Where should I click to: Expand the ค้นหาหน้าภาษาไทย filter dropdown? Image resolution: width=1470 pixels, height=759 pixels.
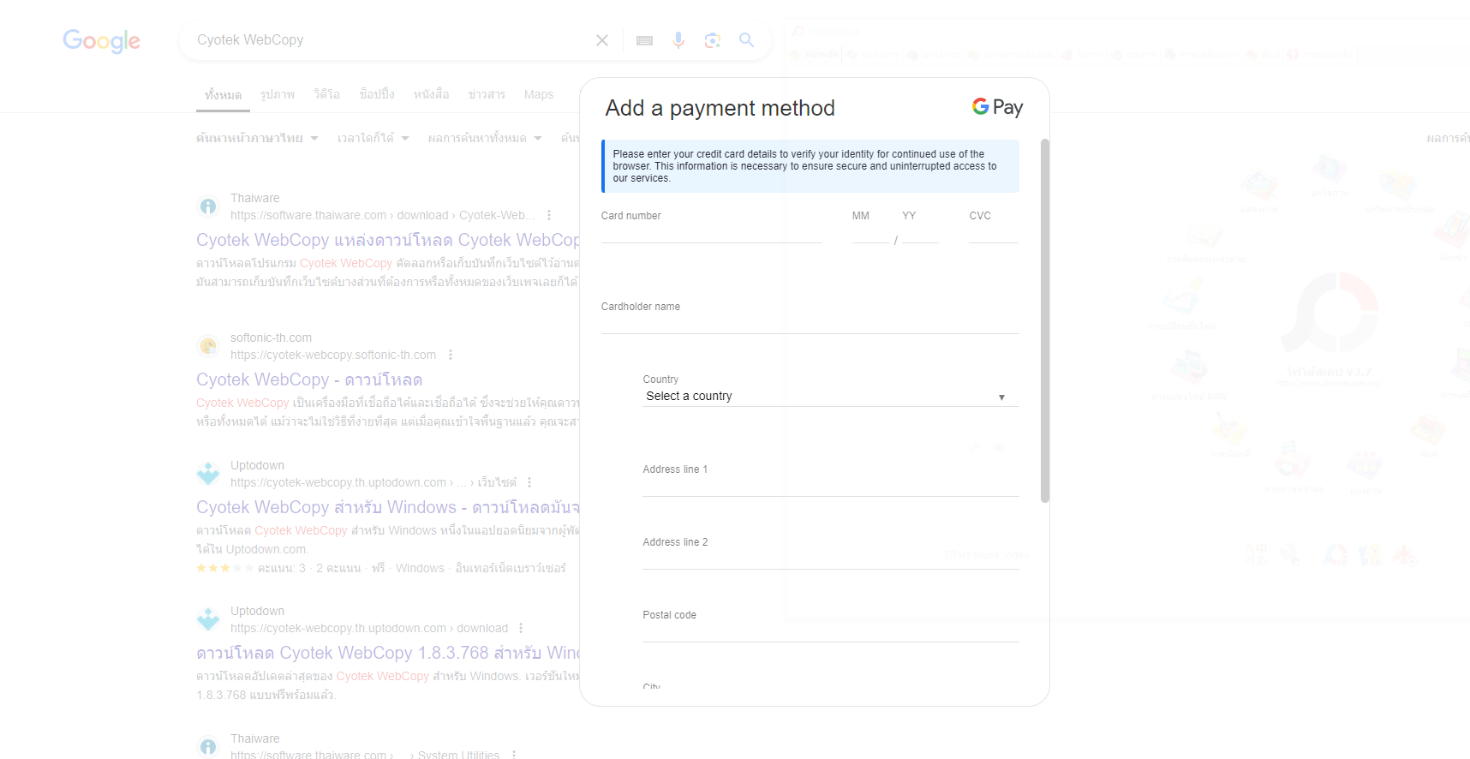pyautogui.click(x=257, y=138)
